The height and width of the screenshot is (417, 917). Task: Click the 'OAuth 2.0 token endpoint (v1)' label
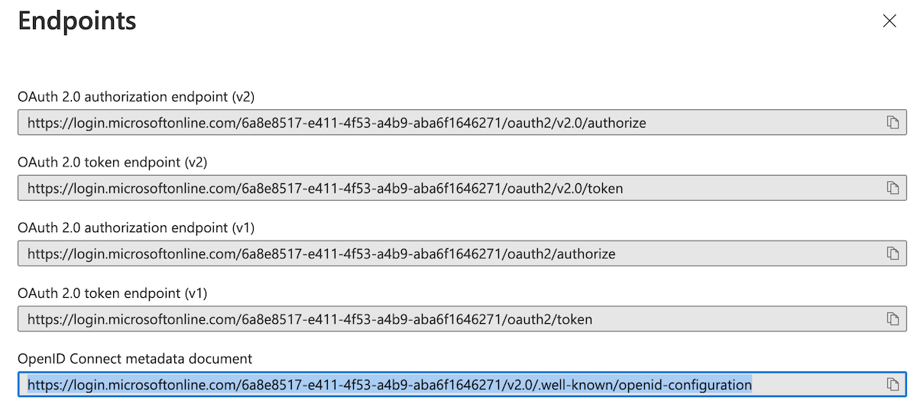tap(112, 293)
